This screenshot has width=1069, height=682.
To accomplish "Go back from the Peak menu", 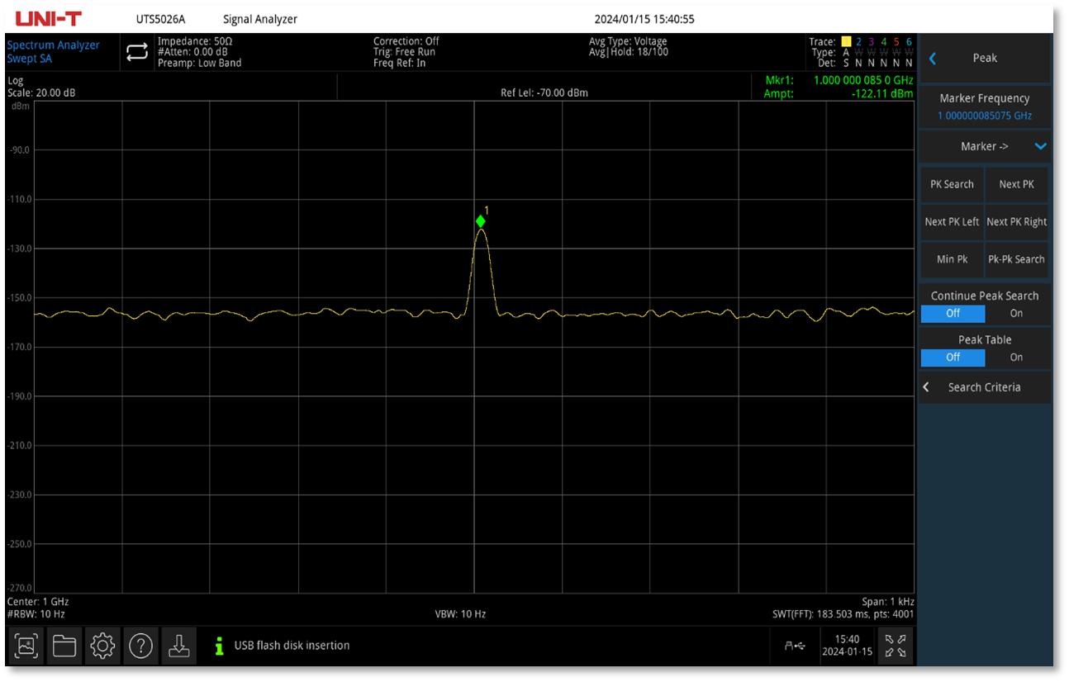I will coord(933,59).
